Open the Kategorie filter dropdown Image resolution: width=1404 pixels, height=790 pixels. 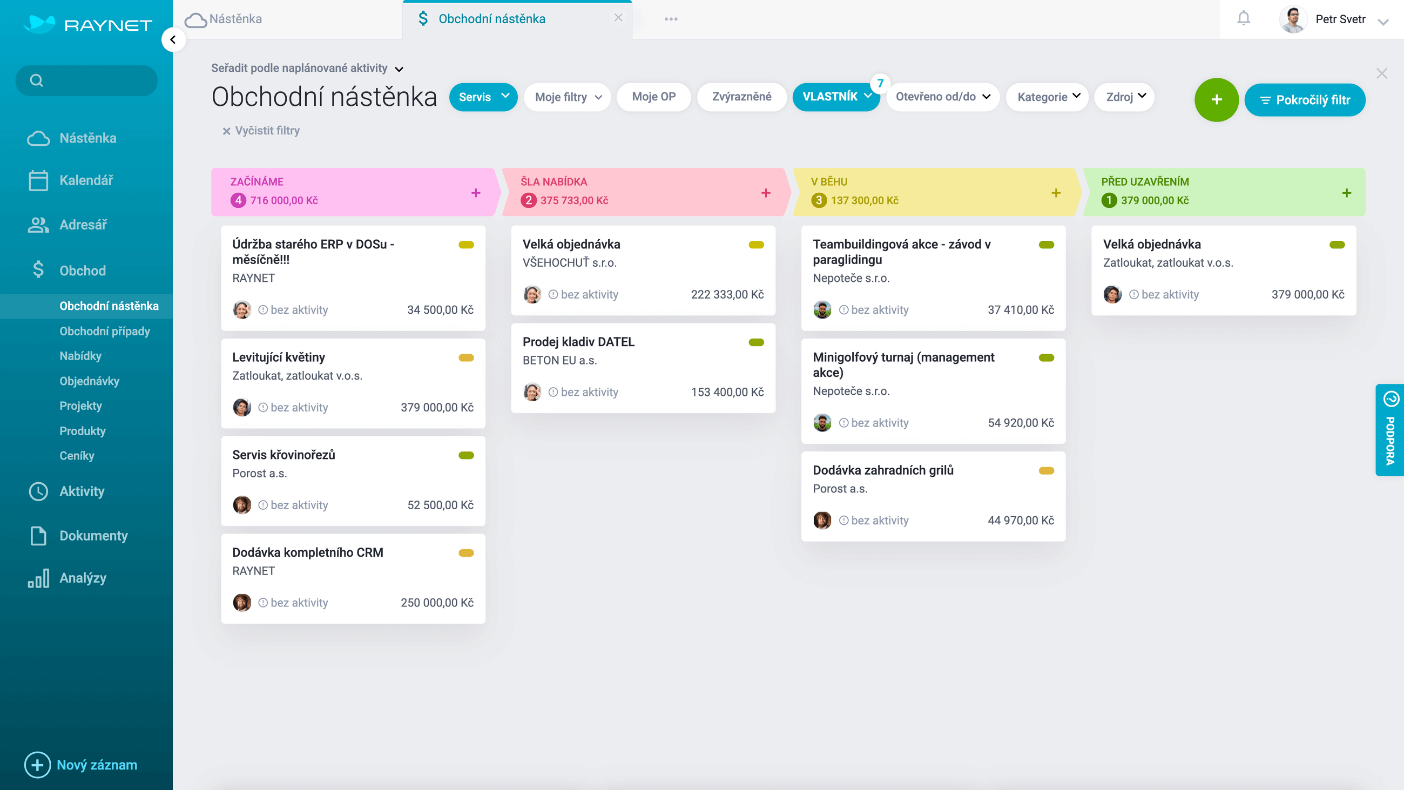click(x=1047, y=97)
